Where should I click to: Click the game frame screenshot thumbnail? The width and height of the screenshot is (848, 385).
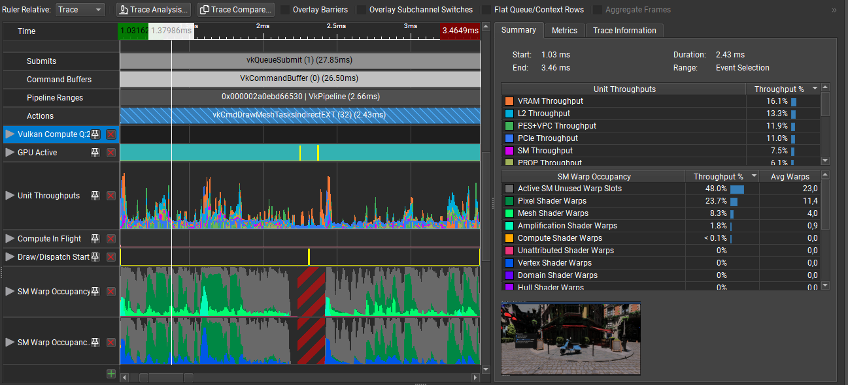tap(571, 338)
